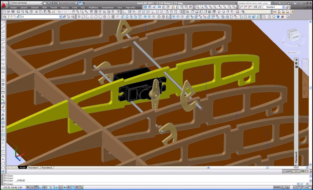Click the Help question mark icon

coord(295,3)
